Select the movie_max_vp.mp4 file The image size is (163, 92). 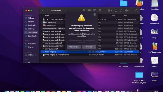coord(53,31)
